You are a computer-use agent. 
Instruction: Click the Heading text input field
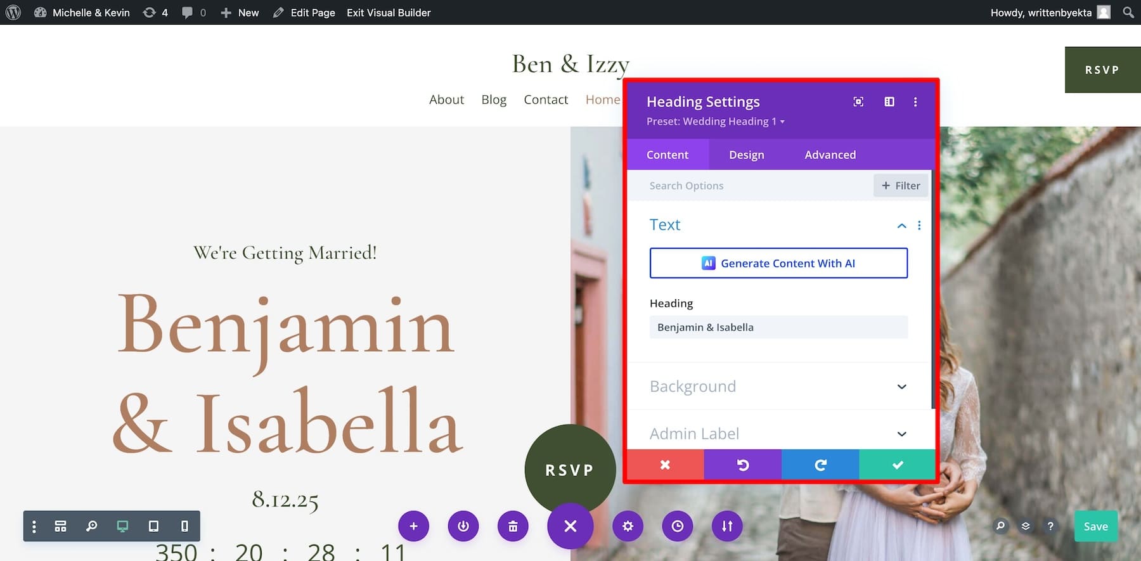click(x=778, y=327)
